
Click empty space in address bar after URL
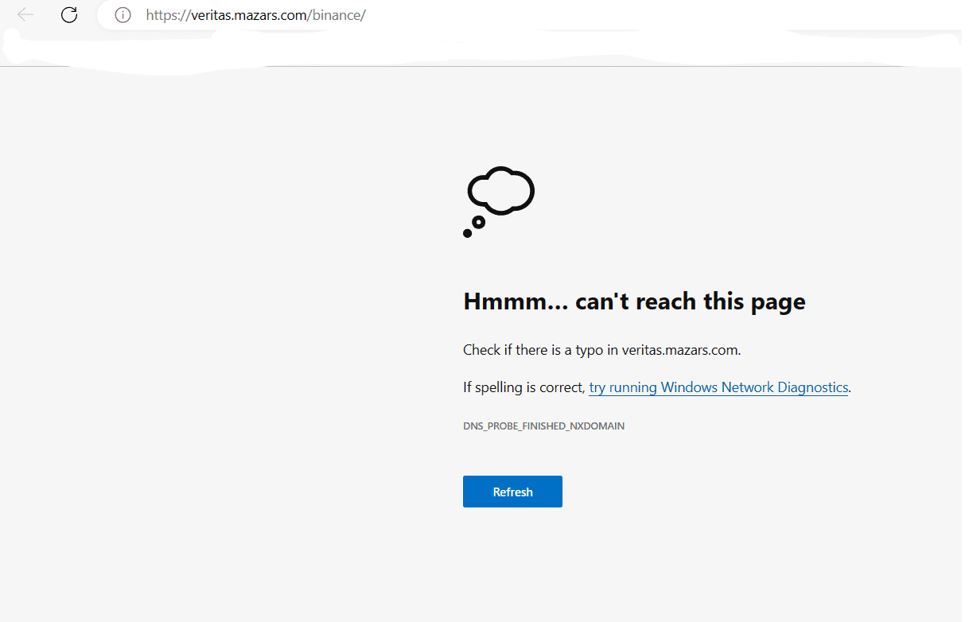[x=636, y=15]
